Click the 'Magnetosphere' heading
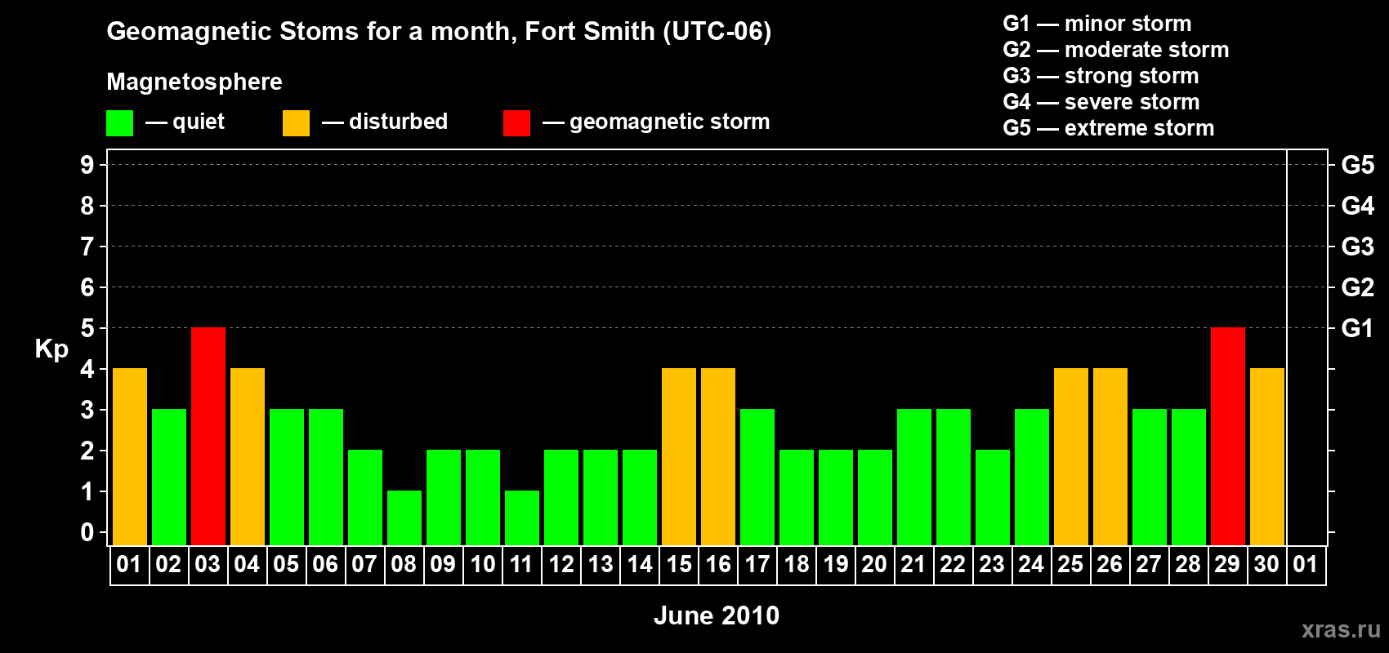1389x653 pixels. [x=194, y=82]
